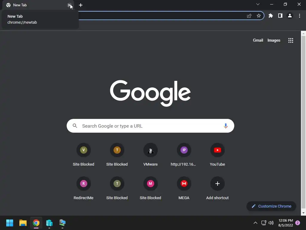Open the network tray icon

tap(264, 223)
